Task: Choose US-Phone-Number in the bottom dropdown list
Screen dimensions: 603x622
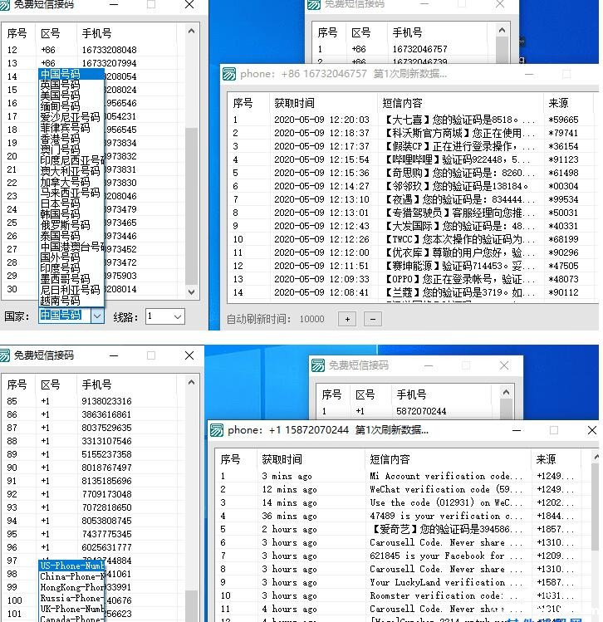Action: 71,566
